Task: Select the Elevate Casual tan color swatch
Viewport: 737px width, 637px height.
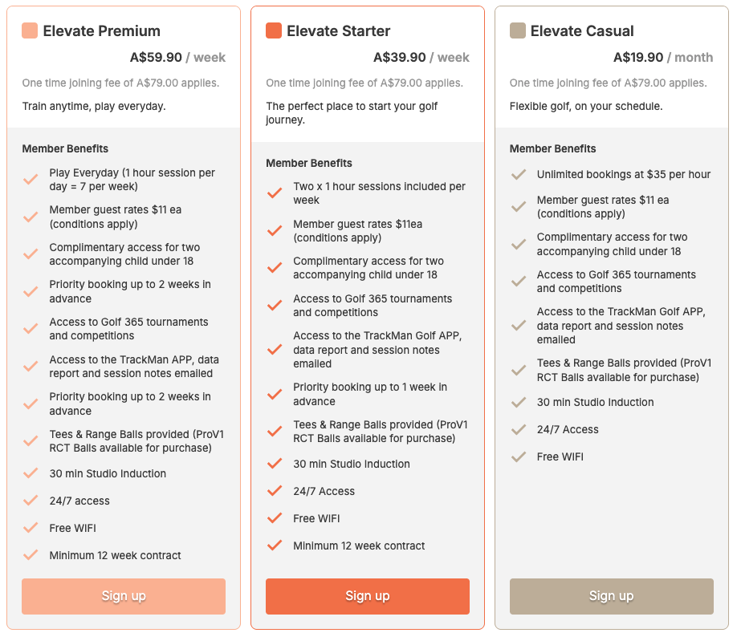Action: (x=518, y=30)
